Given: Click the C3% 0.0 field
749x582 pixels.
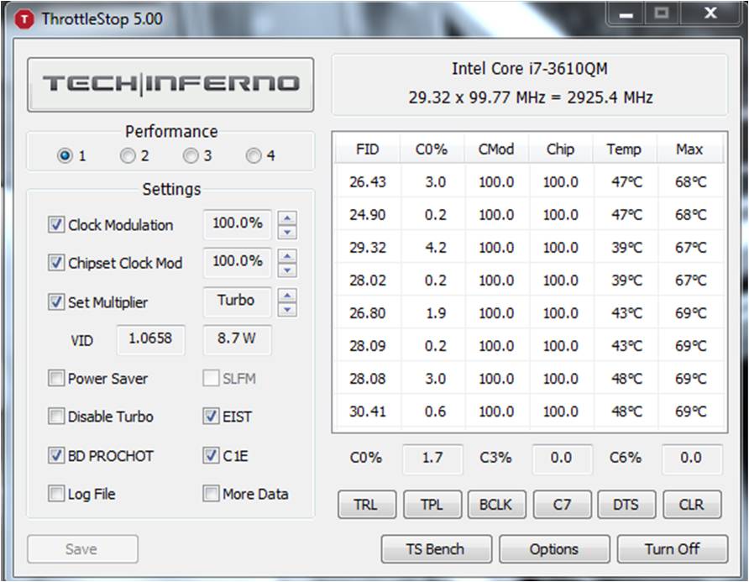Looking at the screenshot, I should [x=562, y=459].
